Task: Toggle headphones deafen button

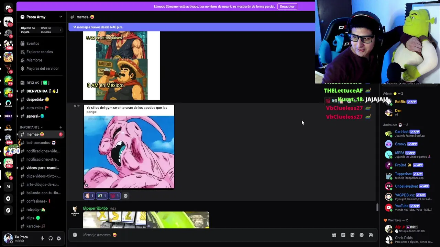Action: tap(51, 238)
